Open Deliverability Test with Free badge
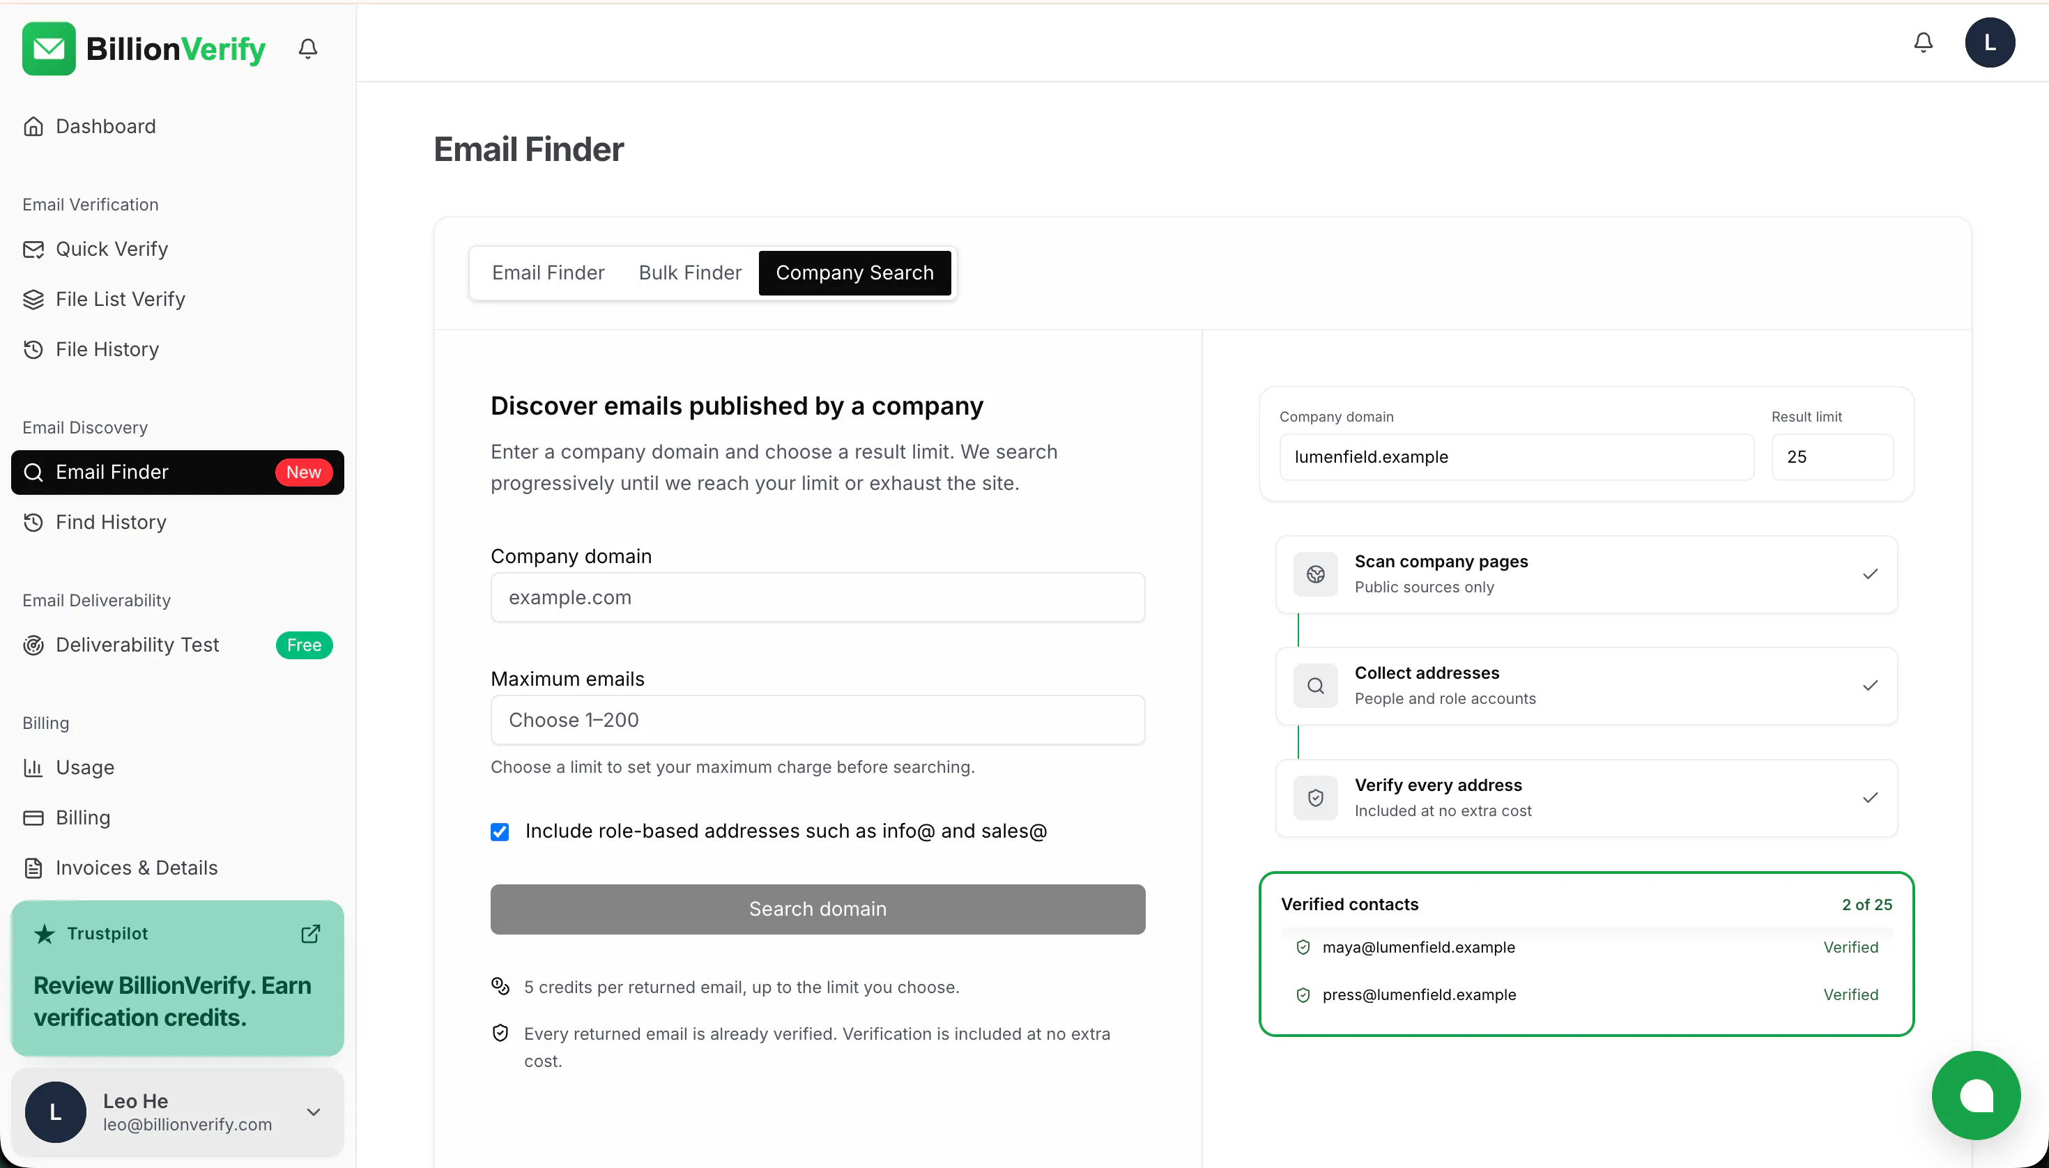Viewport: 2049px width, 1168px height. (177, 645)
